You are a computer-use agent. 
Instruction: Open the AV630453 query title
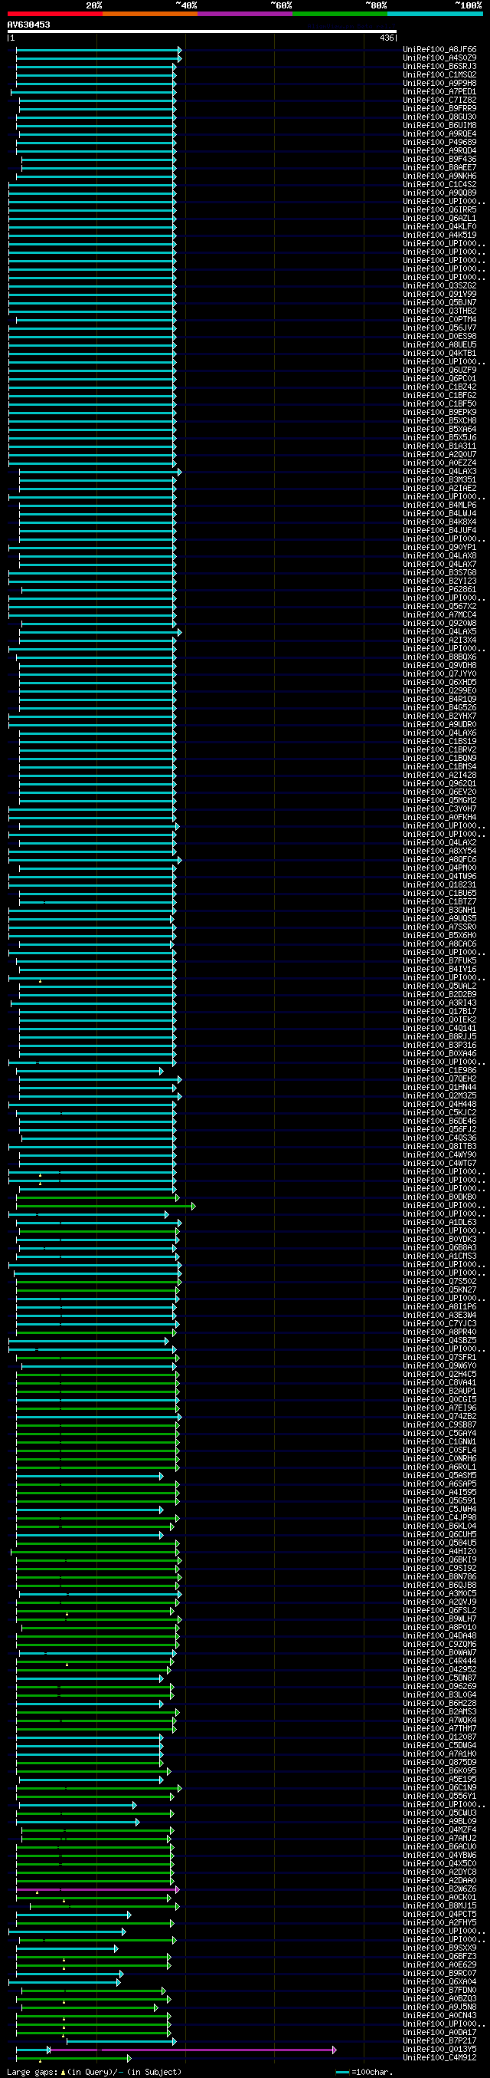[x=28, y=25]
